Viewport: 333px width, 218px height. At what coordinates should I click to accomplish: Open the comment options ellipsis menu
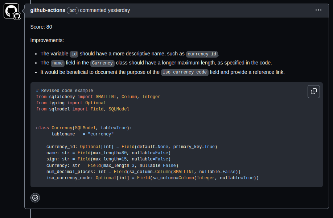(x=318, y=10)
